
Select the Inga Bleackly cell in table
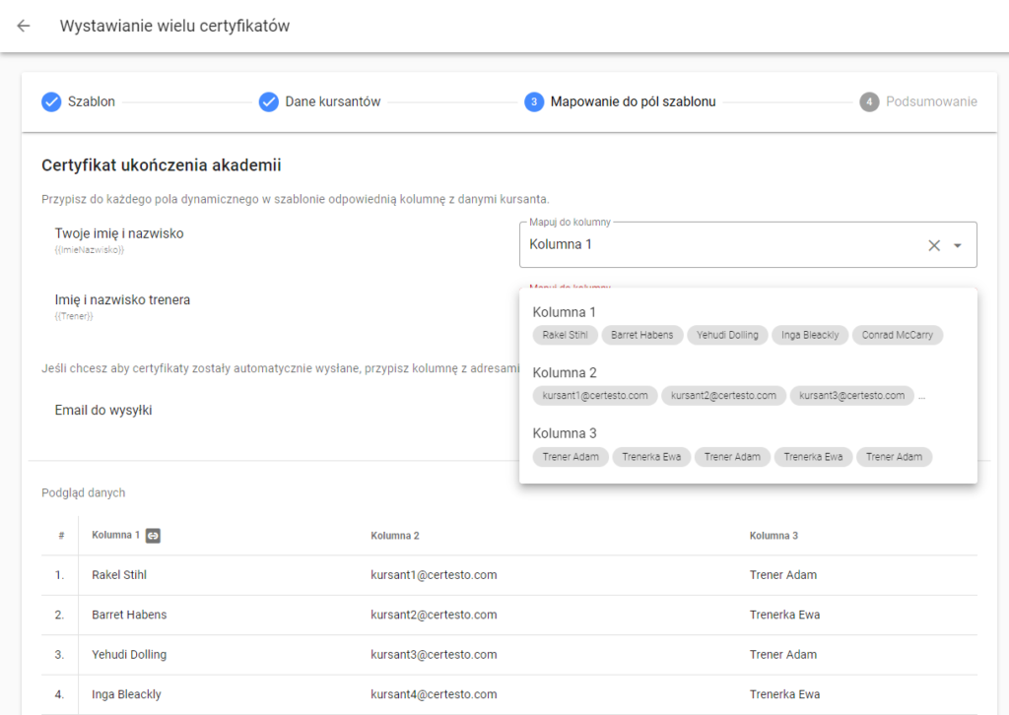point(126,694)
